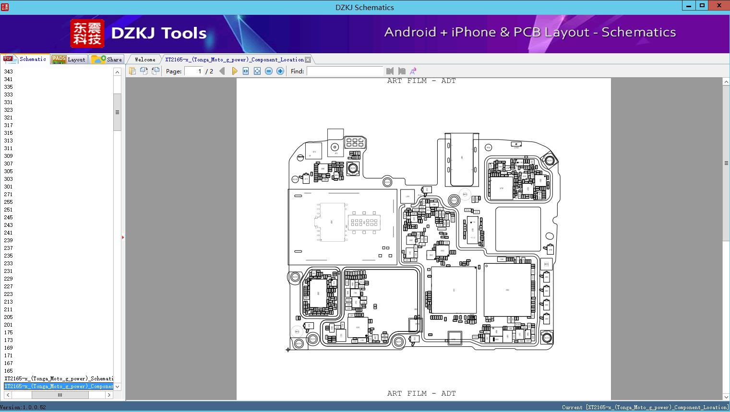Close the Component_Location document tab
Viewport: 730px width, 412px height.
pyautogui.click(x=308, y=59)
